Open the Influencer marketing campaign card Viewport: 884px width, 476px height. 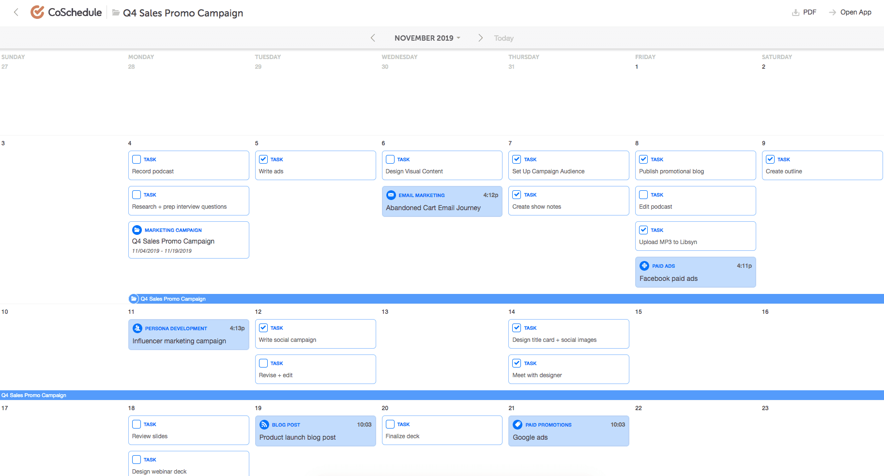pos(189,335)
